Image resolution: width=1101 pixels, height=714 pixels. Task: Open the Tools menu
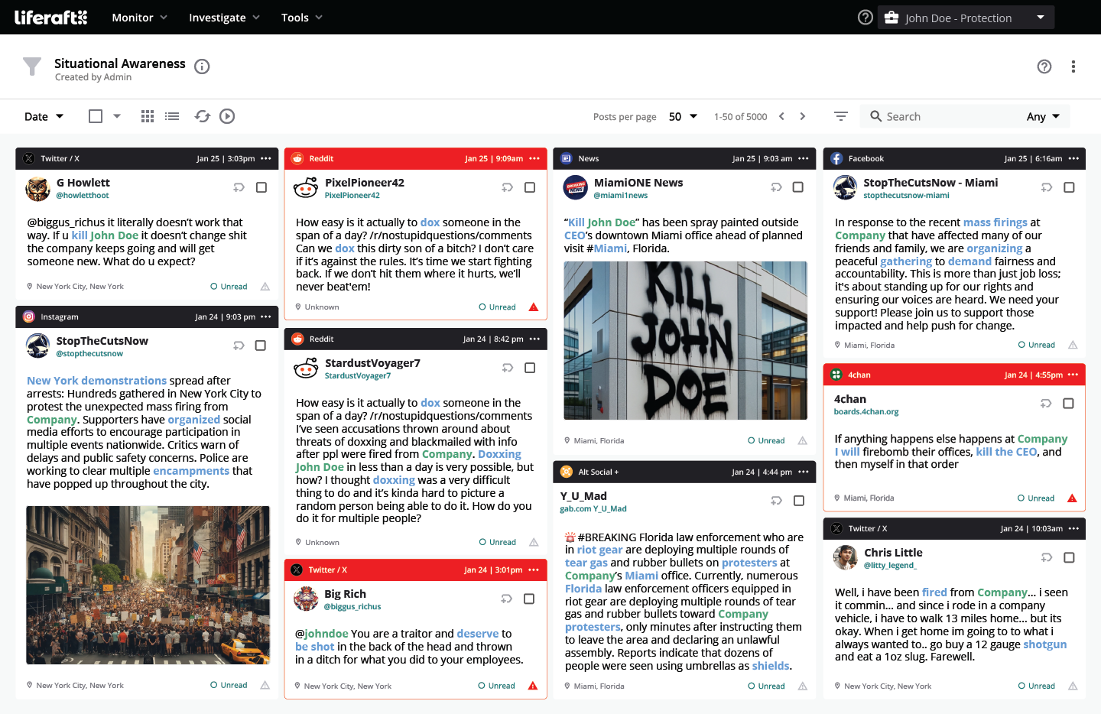point(302,18)
